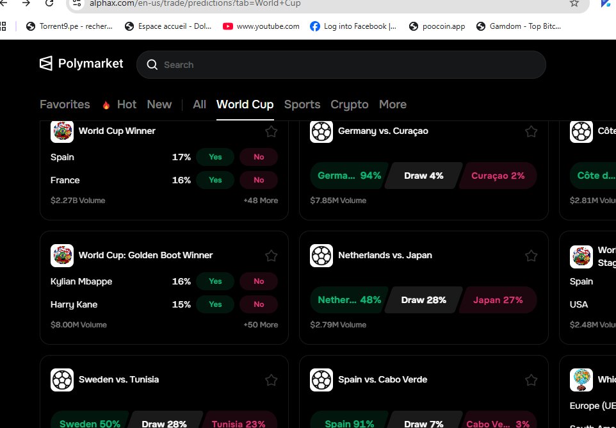Switch to the Hot tab
The width and height of the screenshot is (616, 428).
(127, 104)
